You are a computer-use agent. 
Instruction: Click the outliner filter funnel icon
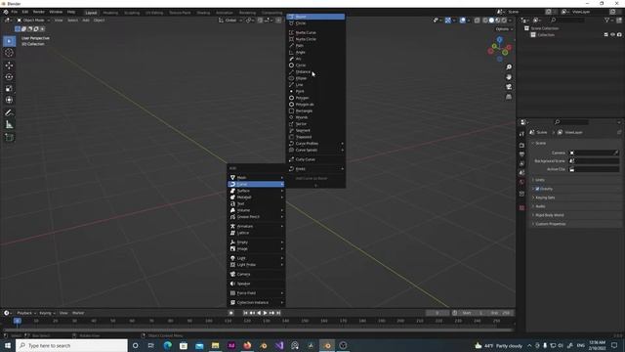[606, 20]
